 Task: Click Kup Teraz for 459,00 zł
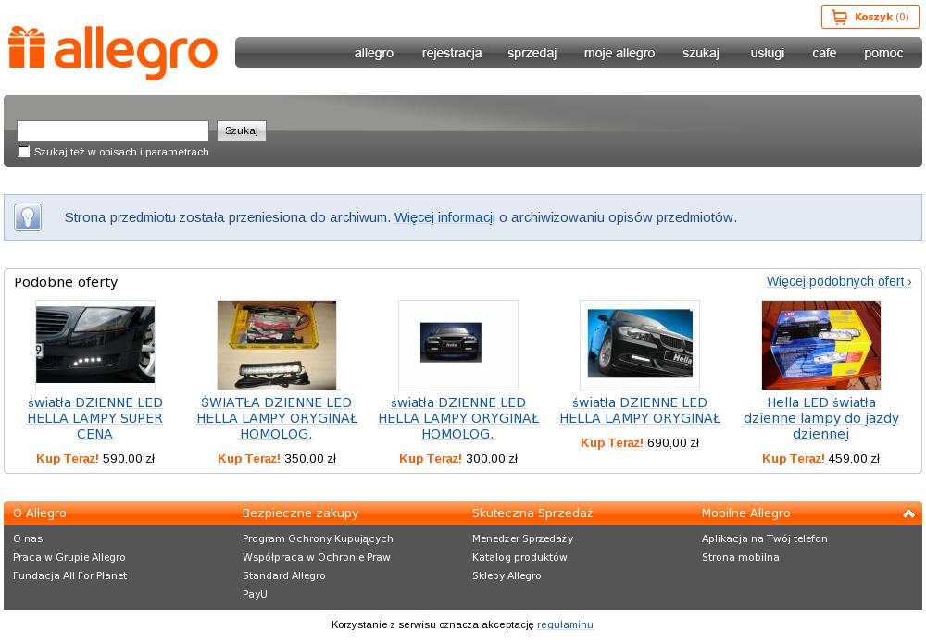click(794, 458)
